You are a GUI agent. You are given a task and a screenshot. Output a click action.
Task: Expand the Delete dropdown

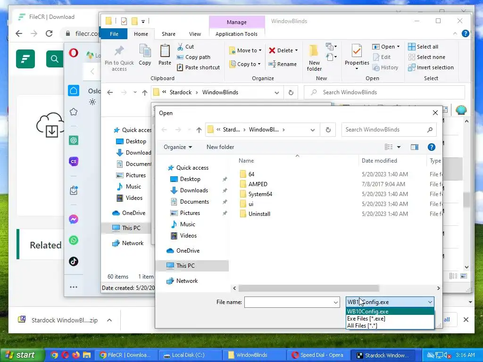(x=296, y=50)
